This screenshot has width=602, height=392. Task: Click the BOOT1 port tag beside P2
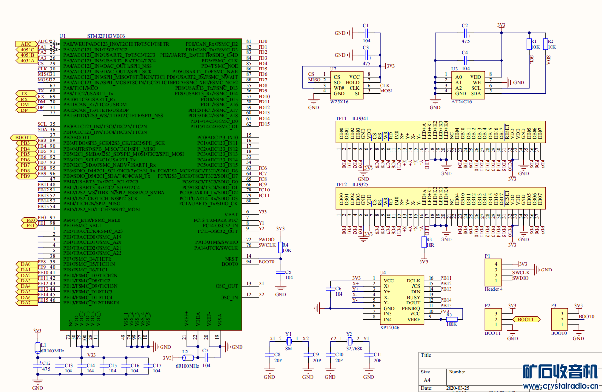coord(526,319)
